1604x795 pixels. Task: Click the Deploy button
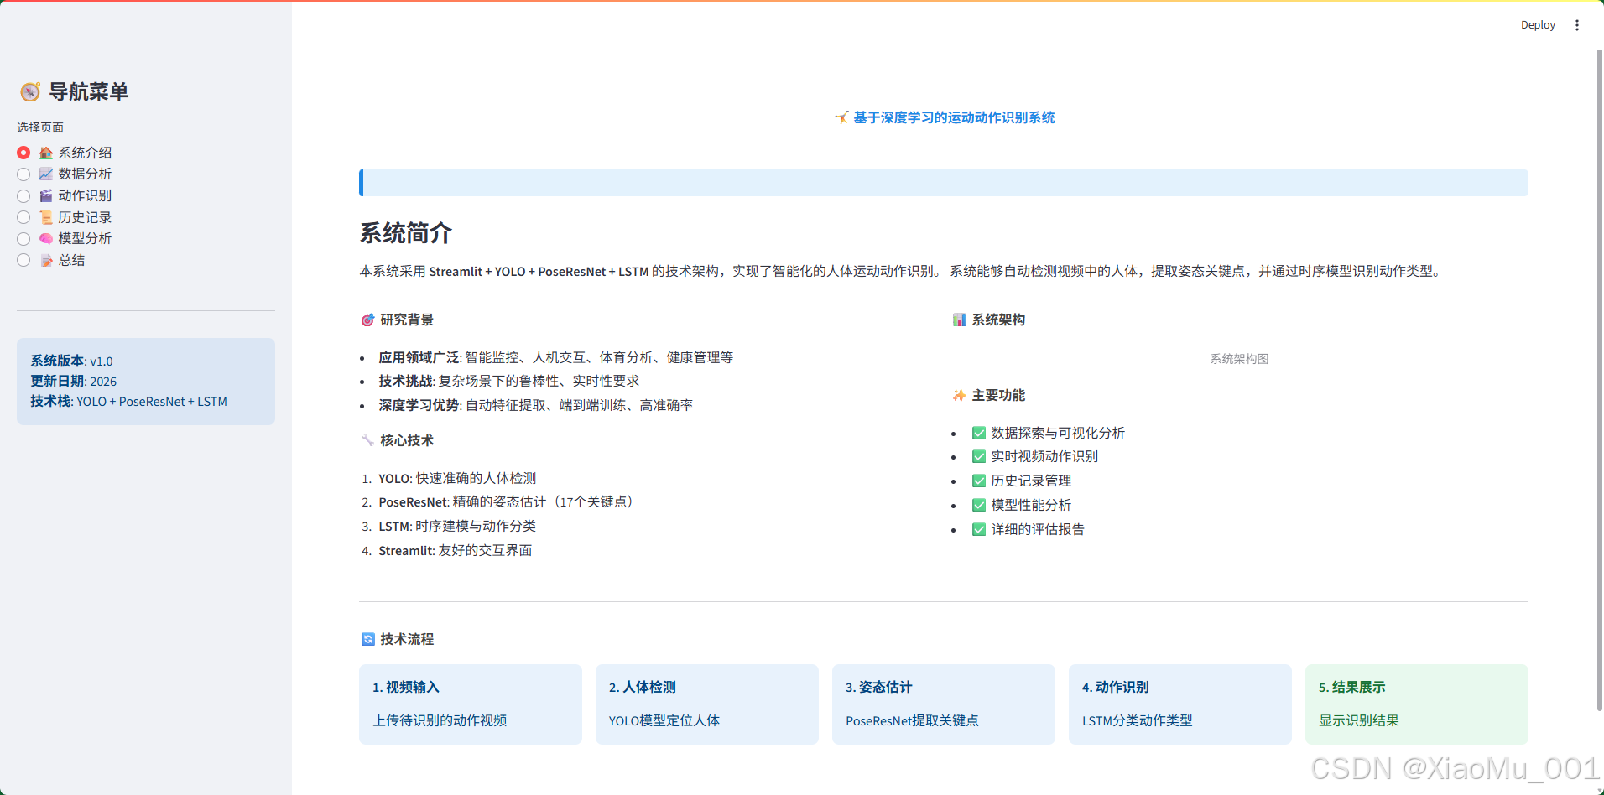[1538, 25]
